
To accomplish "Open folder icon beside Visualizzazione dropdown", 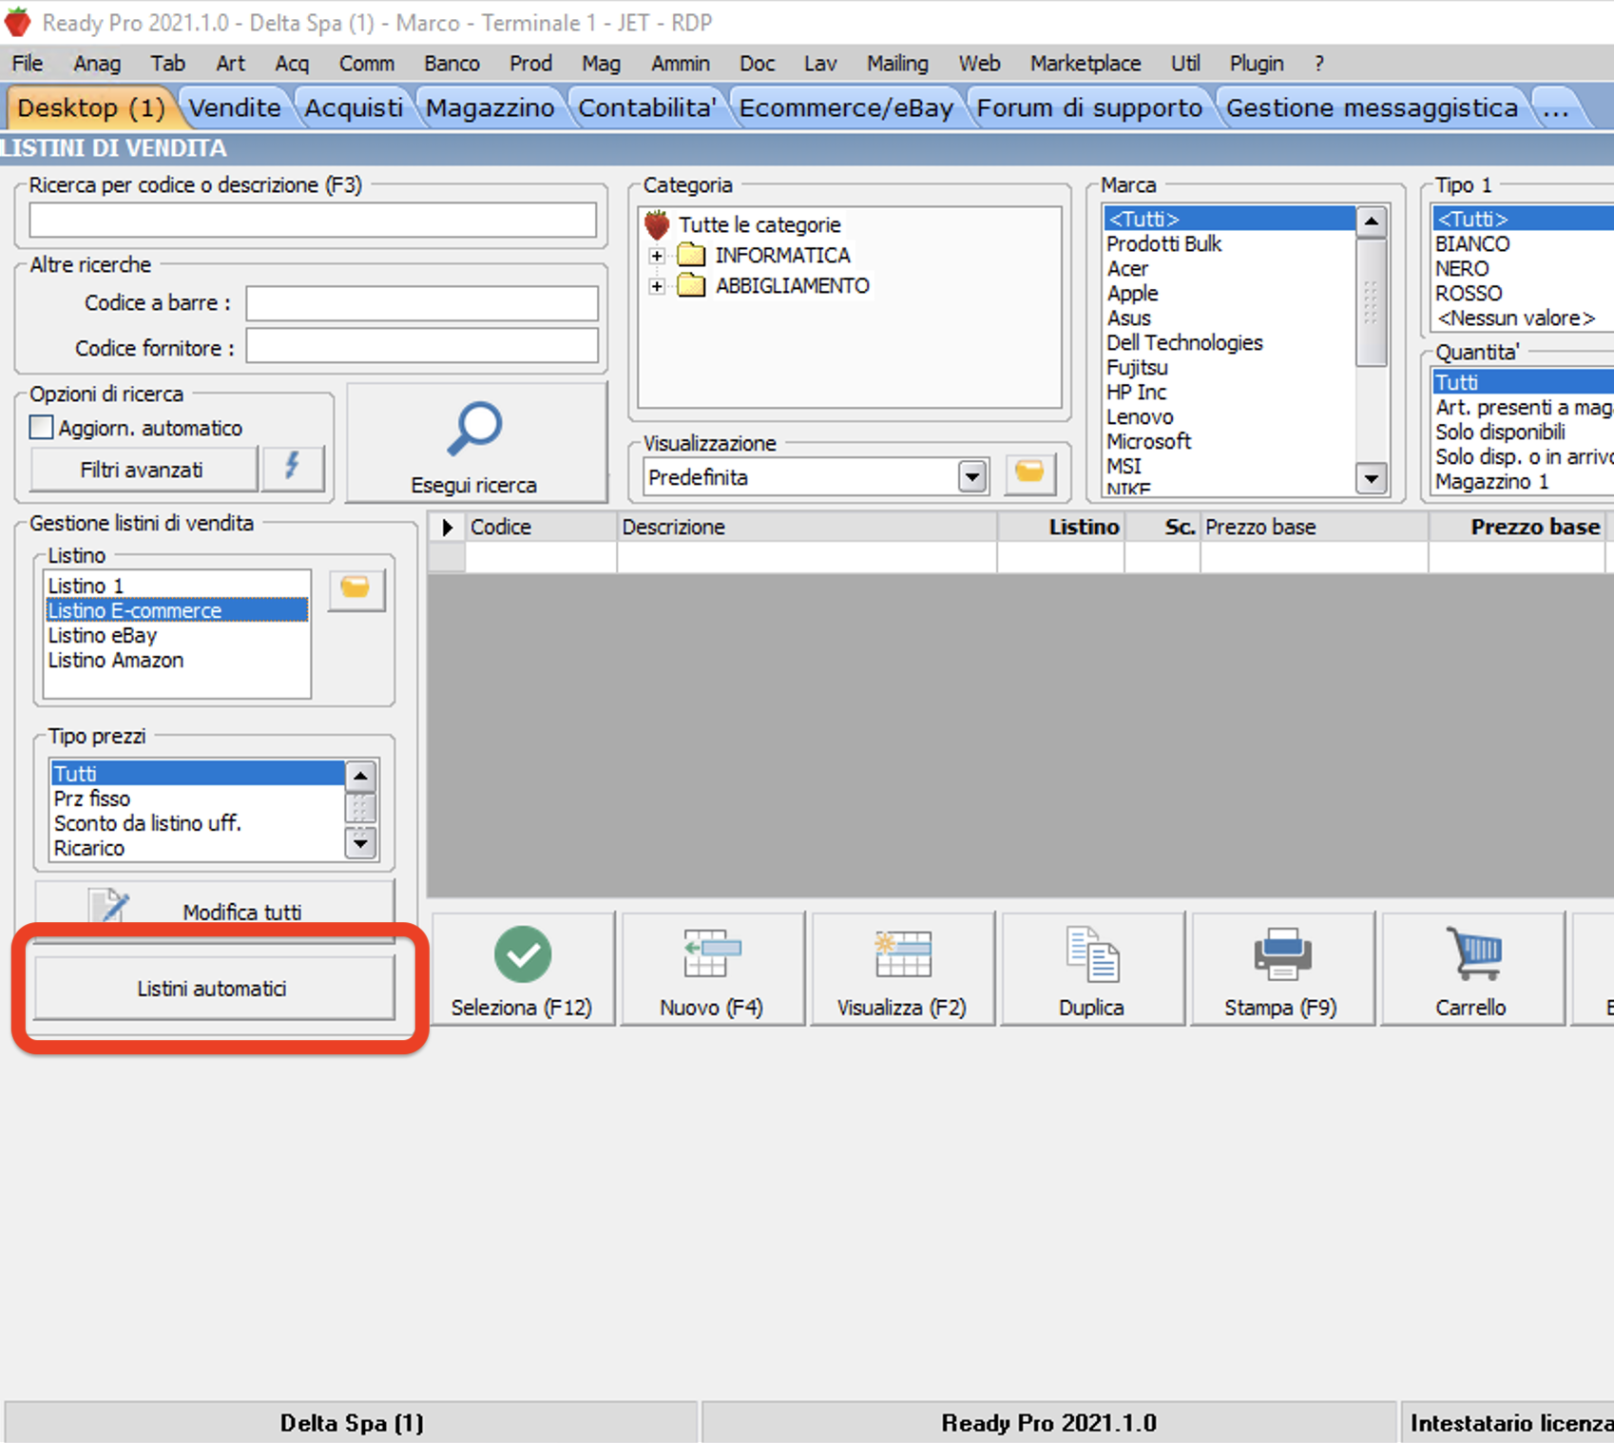I will (x=1029, y=473).
